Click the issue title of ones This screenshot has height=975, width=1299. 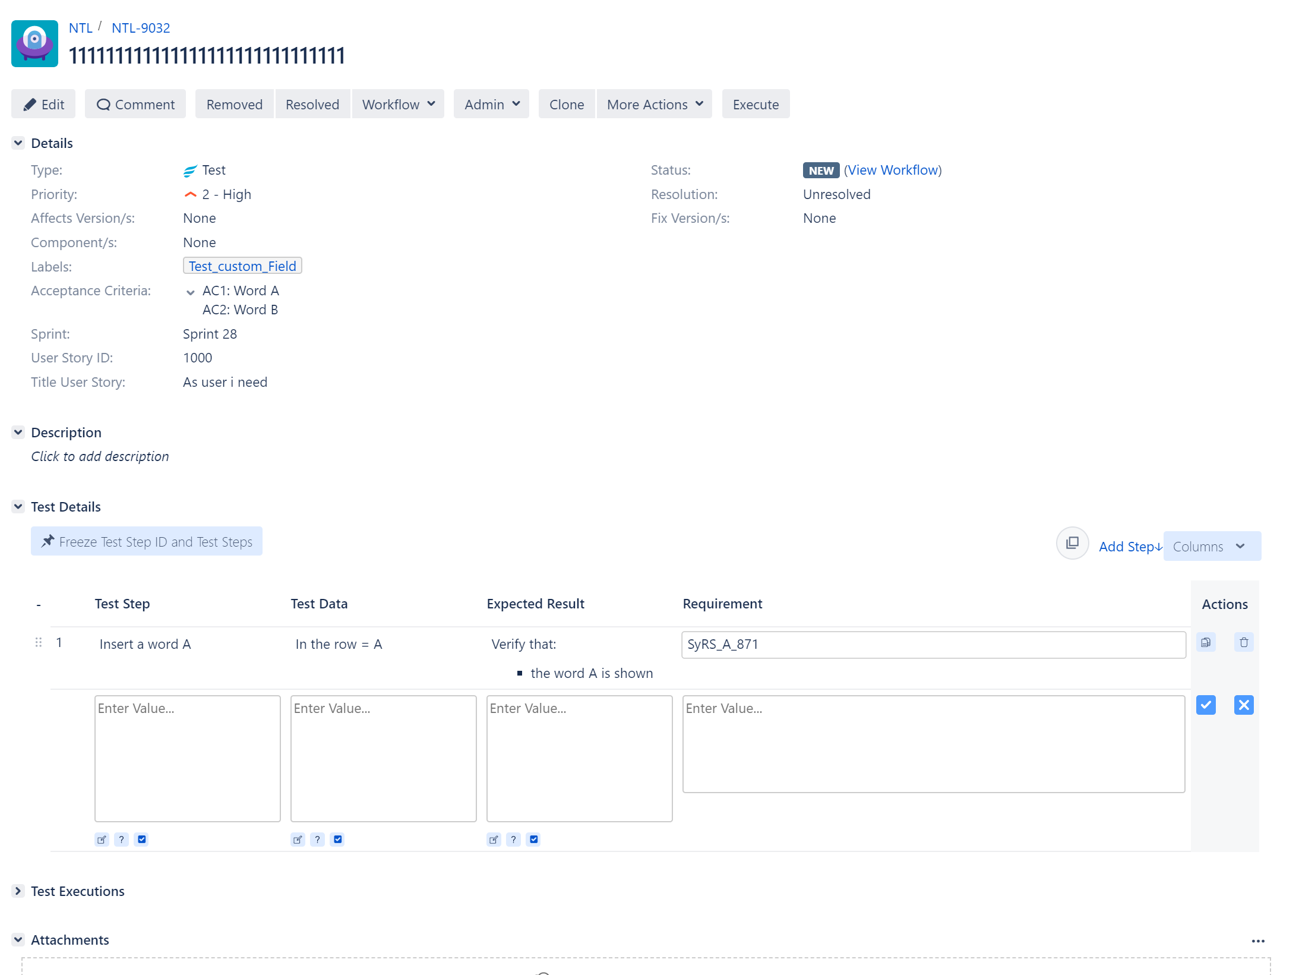pyautogui.click(x=207, y=56)
